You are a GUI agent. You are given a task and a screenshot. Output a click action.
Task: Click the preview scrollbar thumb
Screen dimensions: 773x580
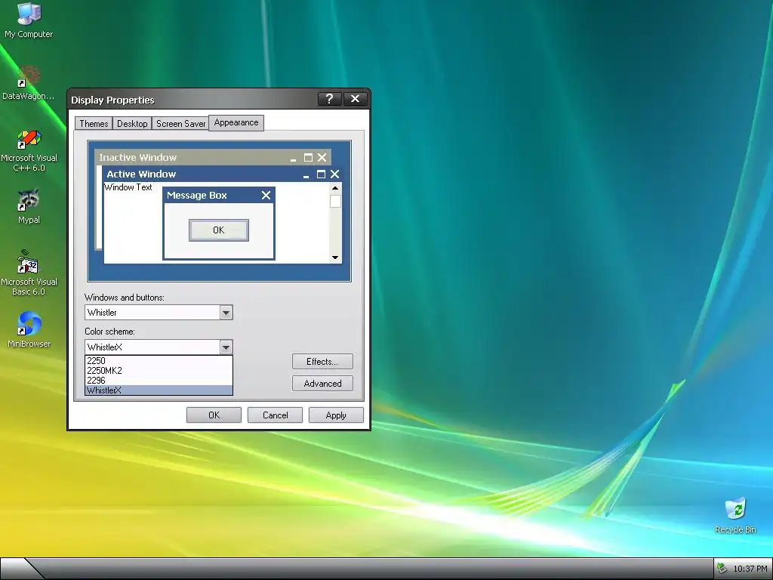click(335, 201)
